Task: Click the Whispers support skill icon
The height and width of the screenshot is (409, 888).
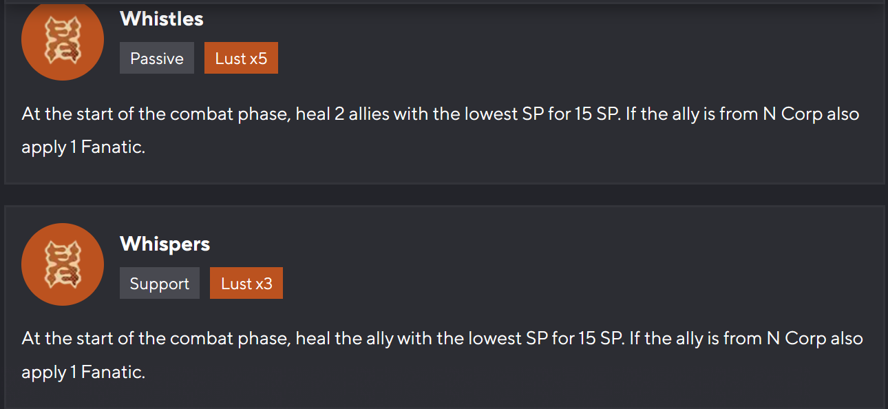Action: (x=63, y=264)
